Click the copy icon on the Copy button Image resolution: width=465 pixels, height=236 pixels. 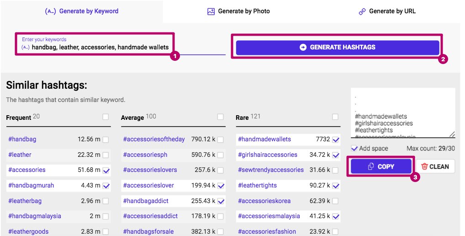[x=371, y=166]
